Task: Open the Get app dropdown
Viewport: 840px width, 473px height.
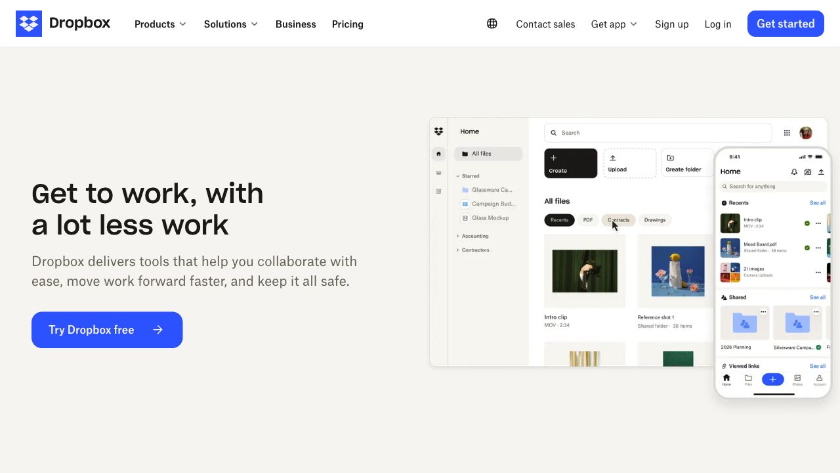Action: pyautogui.click(x=614, y=24)
